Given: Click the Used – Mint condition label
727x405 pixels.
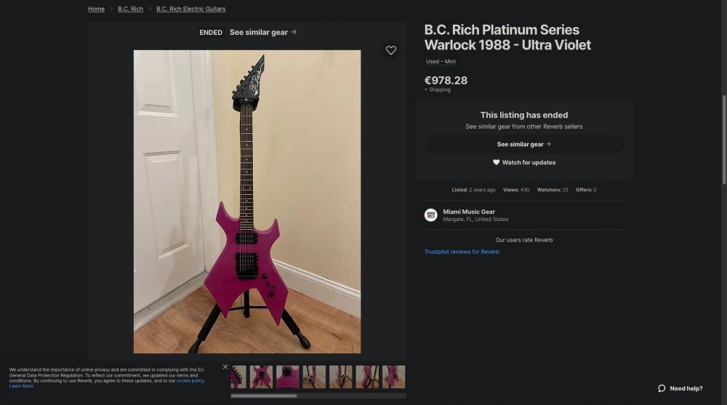Looking at the screenshot, I should click(x=441, y=61).
